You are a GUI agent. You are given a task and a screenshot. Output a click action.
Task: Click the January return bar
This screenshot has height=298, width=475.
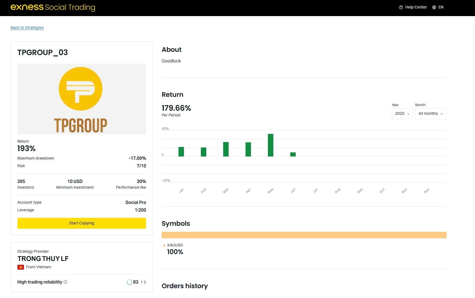pos(181,152)
